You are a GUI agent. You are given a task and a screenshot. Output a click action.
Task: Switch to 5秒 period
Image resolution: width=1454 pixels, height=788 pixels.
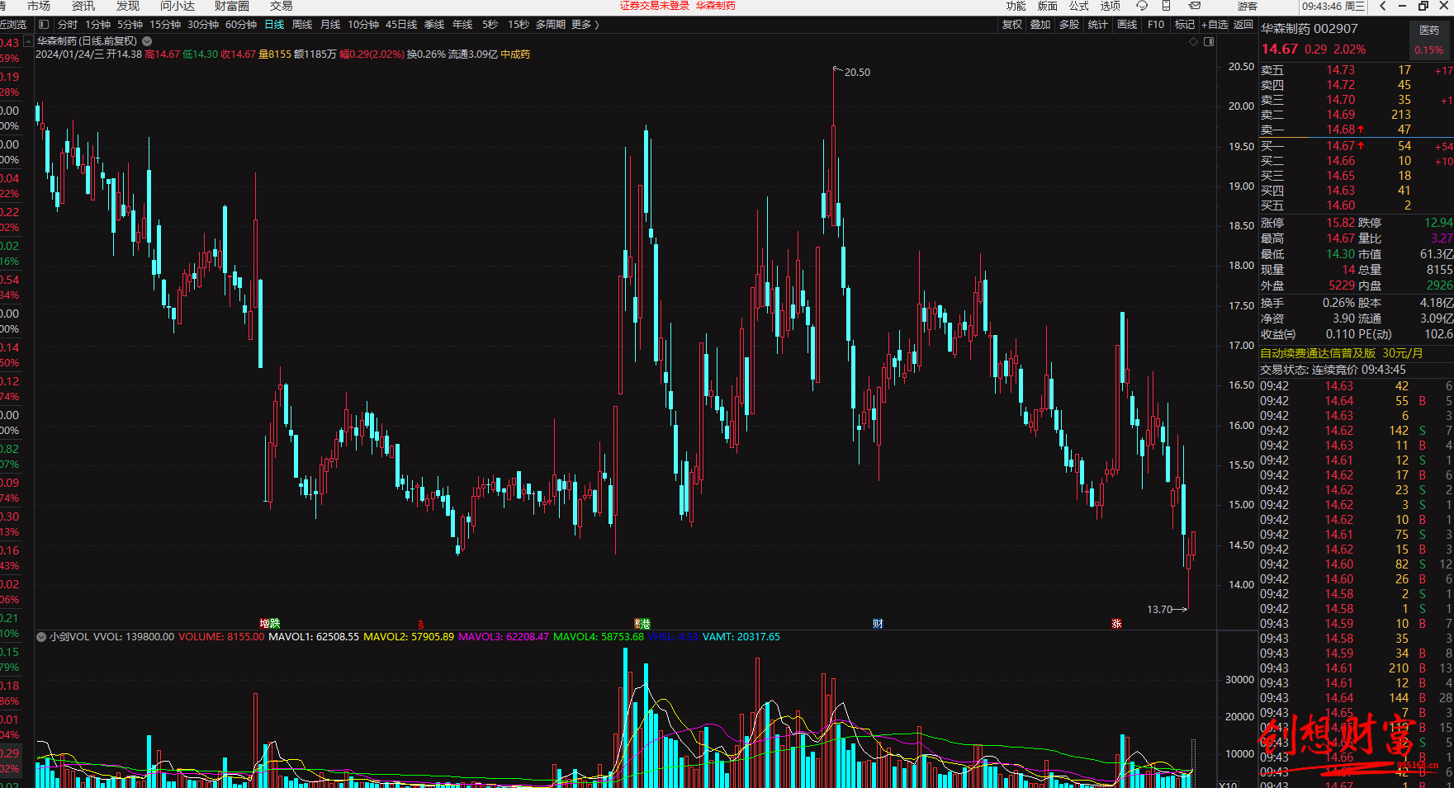[x=490, y=25]
